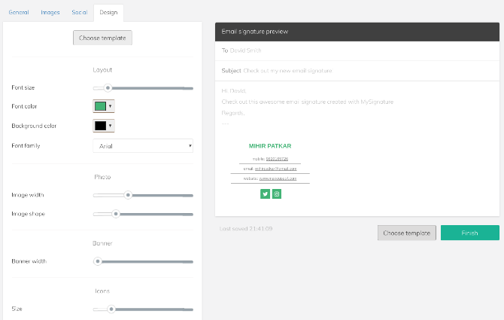
Task: Click the mobile number link in signature
Action: 277,159
